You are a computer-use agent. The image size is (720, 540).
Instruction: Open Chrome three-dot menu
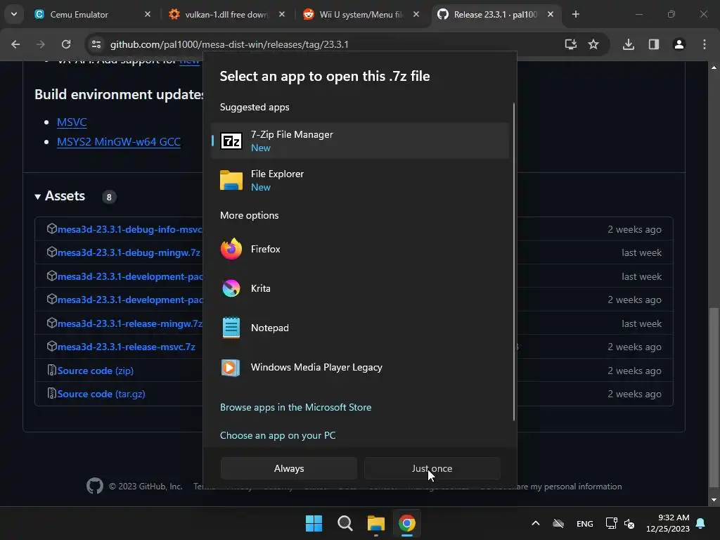coord(705,44)
